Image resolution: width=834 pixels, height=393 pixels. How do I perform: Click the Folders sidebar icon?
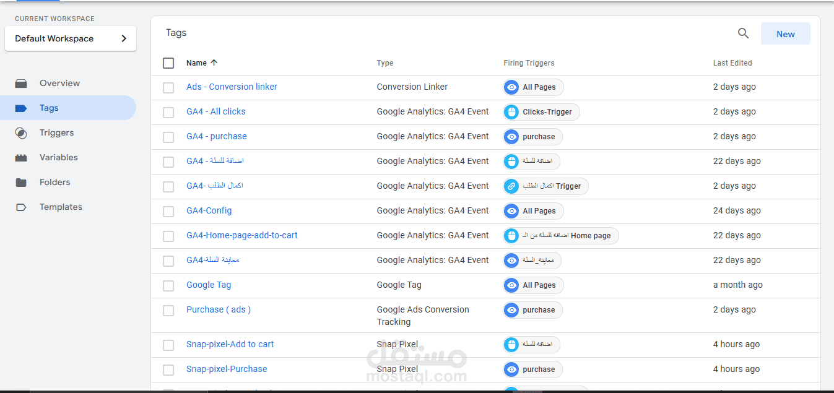[21, 182]
